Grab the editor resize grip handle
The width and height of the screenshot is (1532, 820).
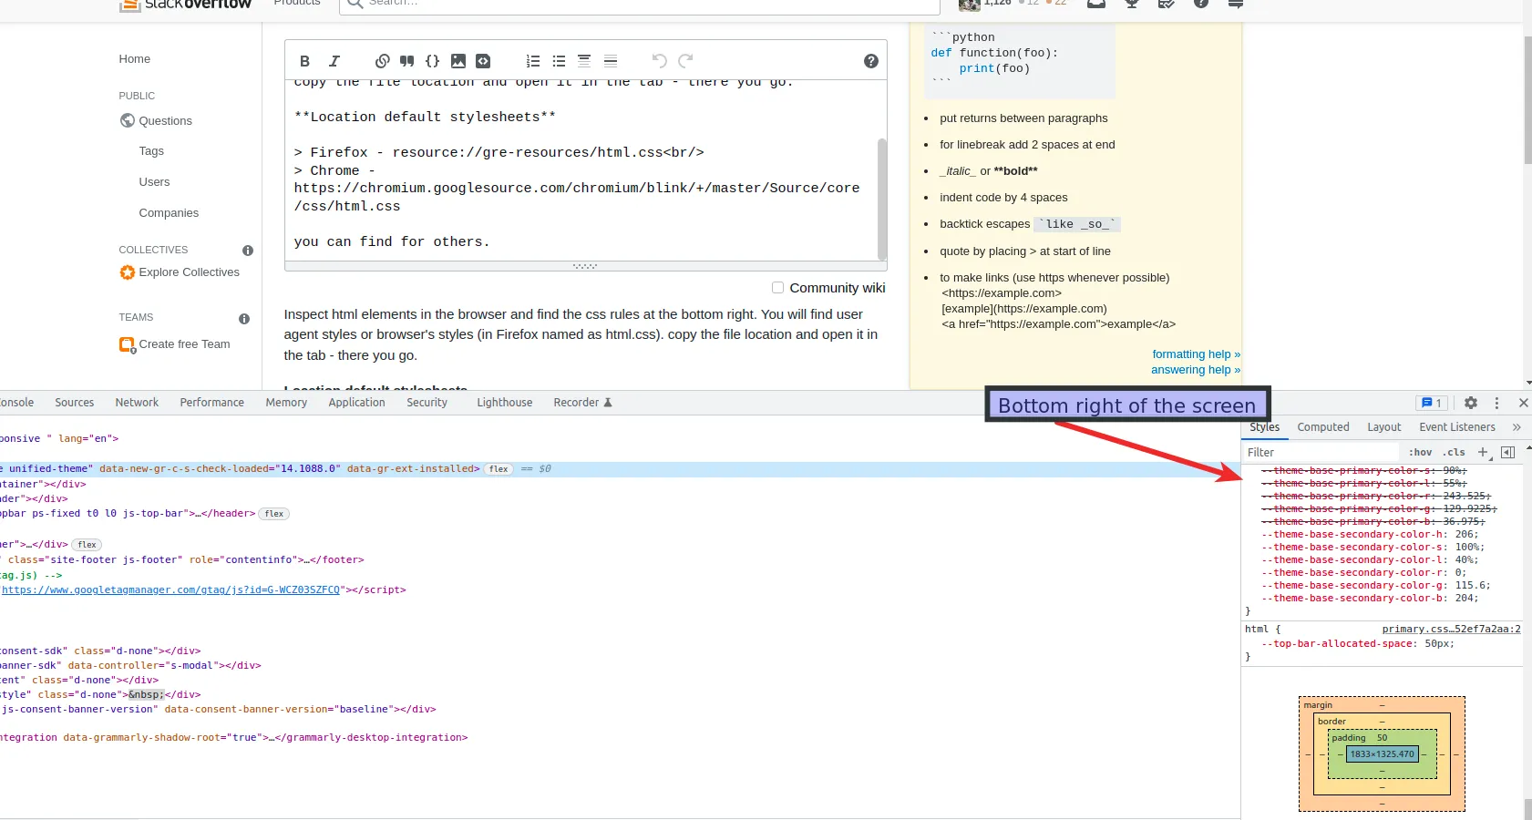pos(585,266)
